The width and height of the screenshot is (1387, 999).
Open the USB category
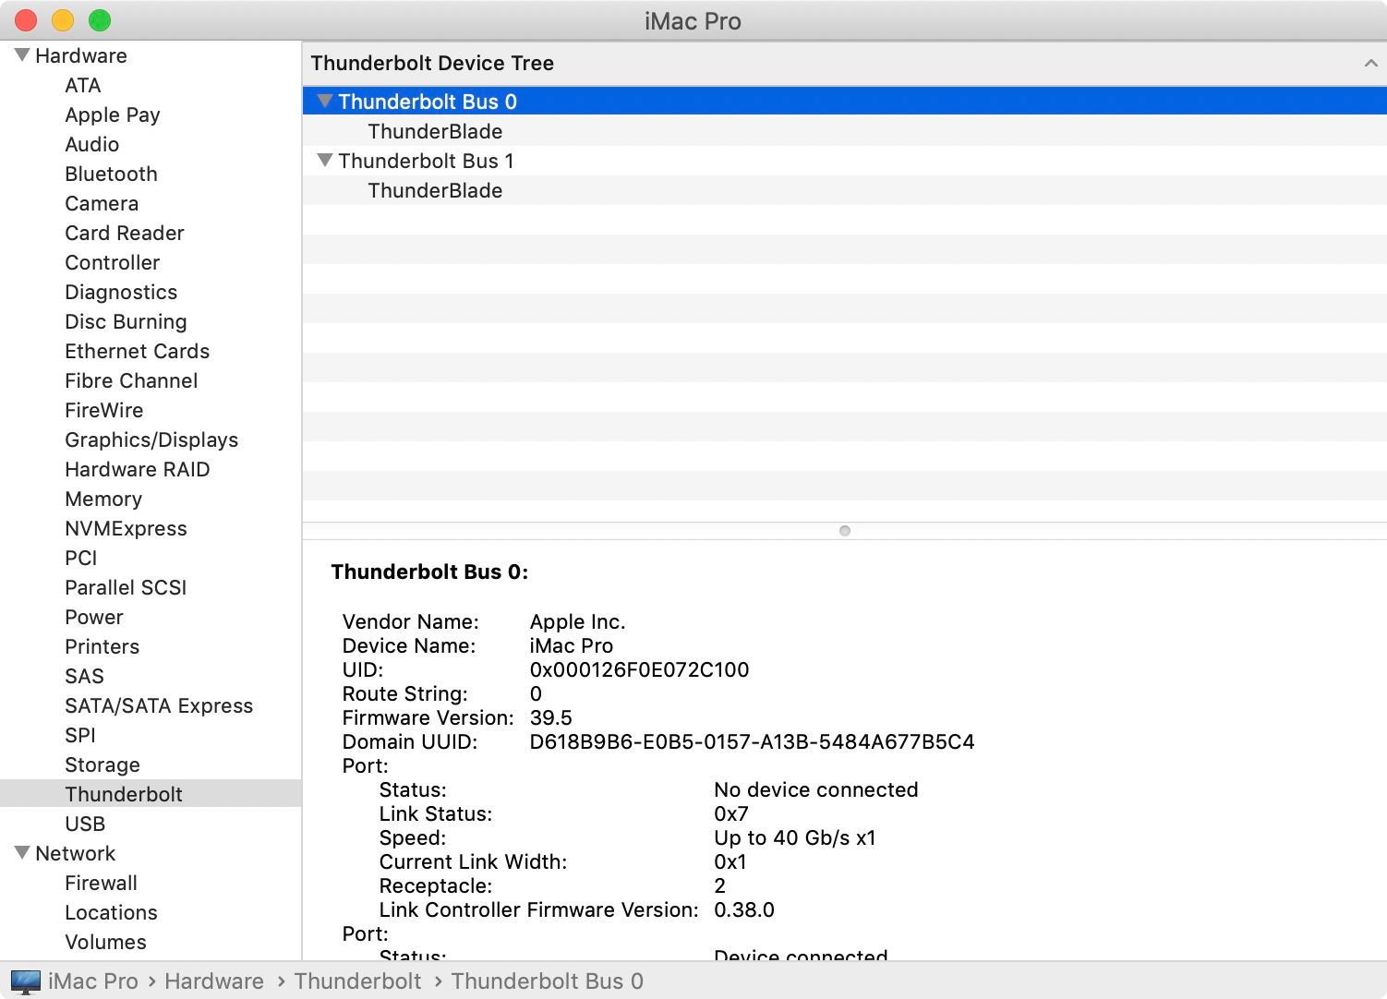click(85, 824)
